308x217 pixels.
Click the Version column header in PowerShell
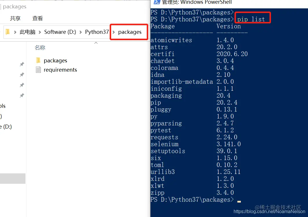click(229, 26)
